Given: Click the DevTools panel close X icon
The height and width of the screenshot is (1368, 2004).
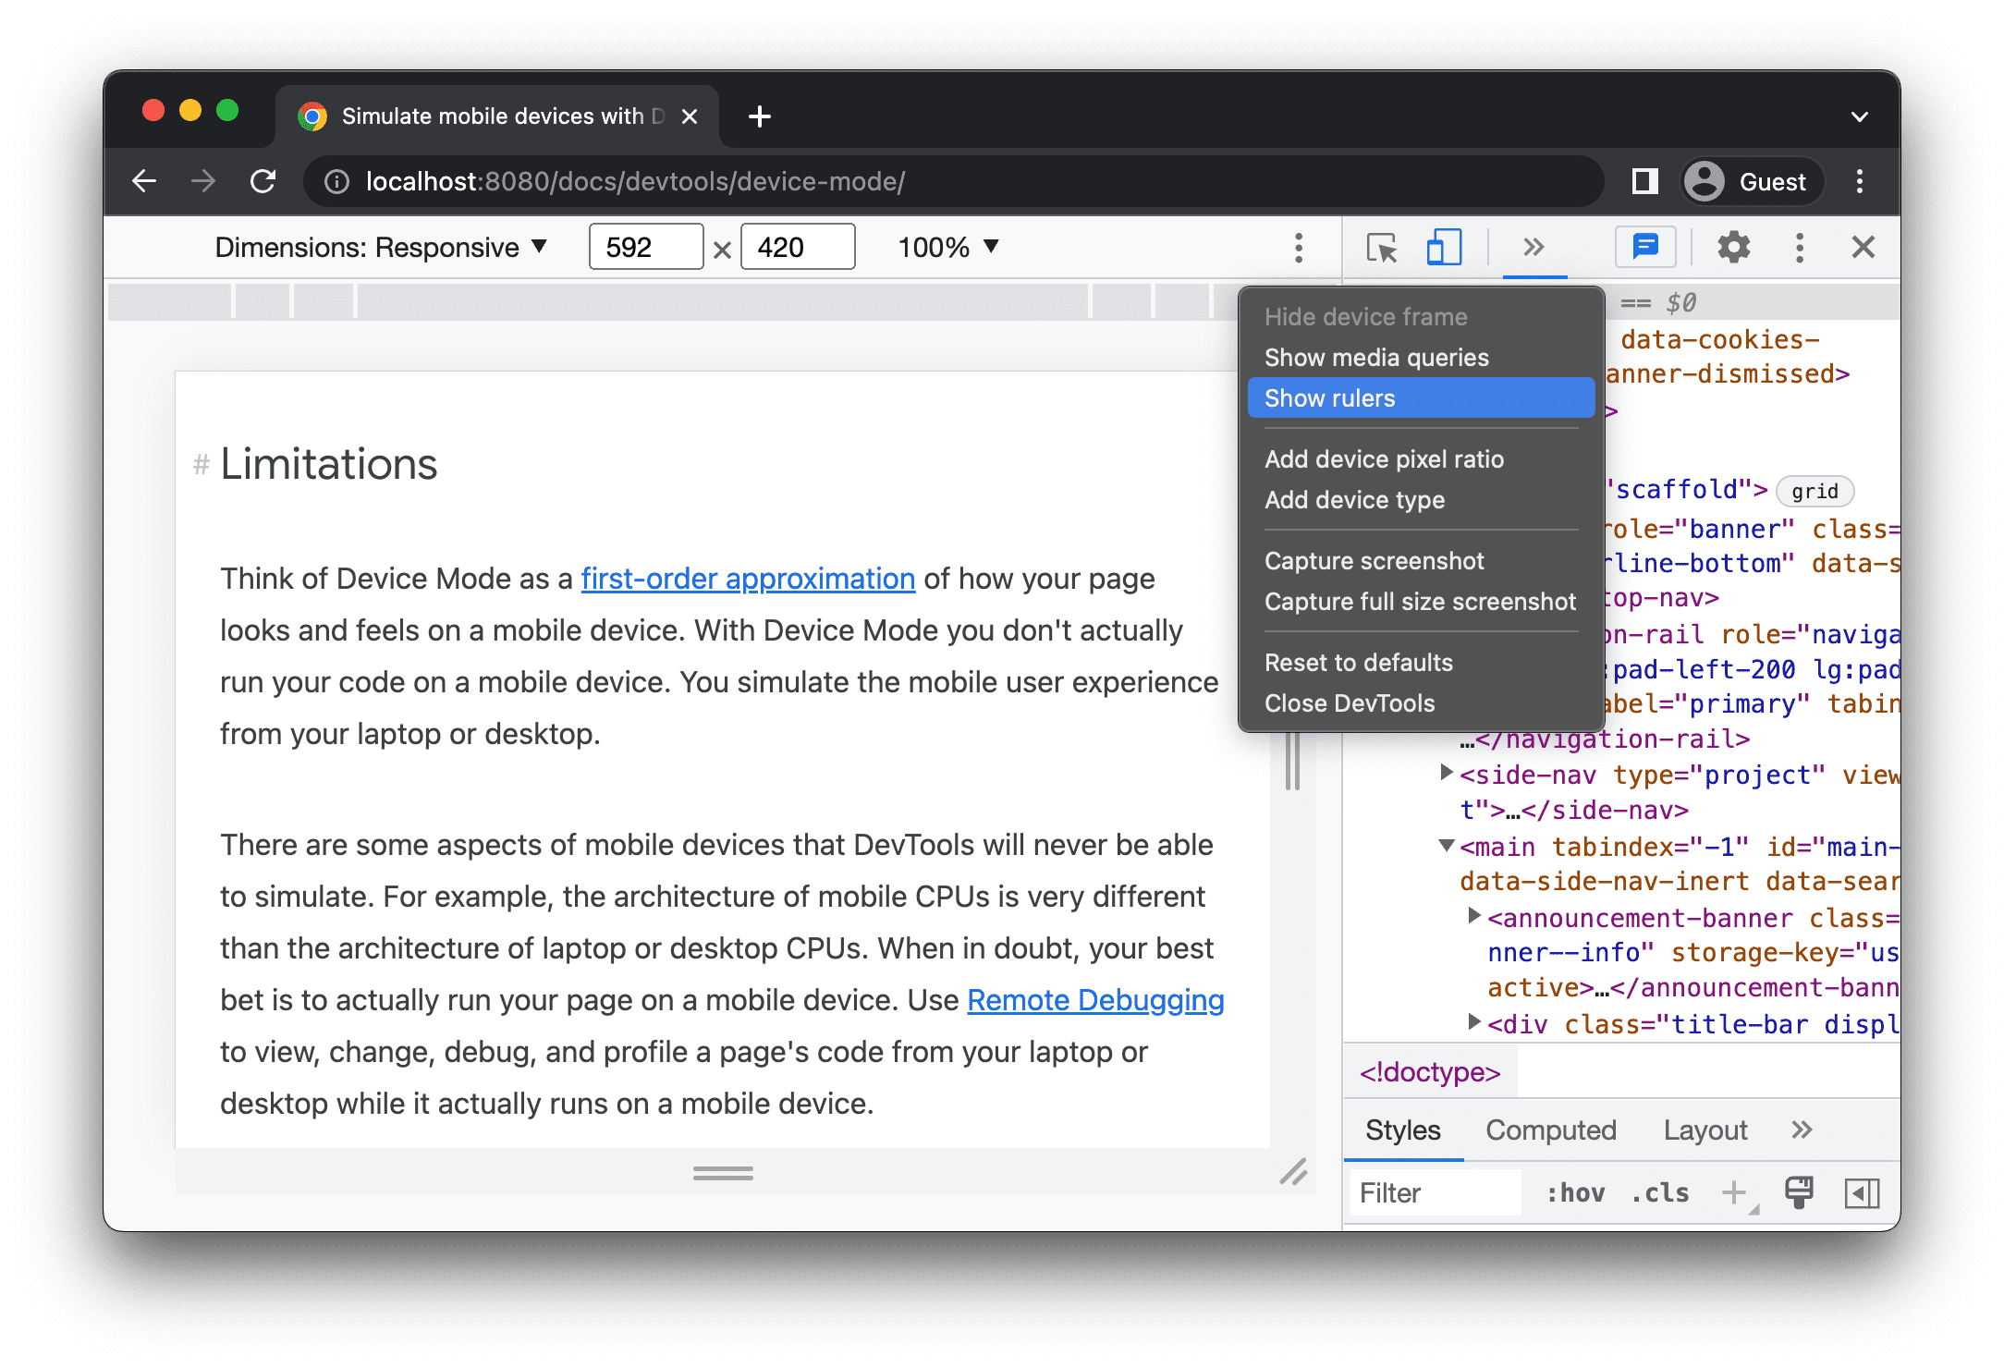Looking at the screenshot, I should (x=1865, y=247).
